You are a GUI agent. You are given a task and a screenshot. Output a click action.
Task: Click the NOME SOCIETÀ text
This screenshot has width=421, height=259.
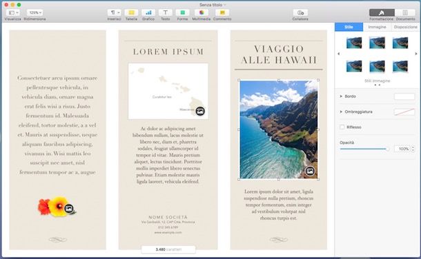pos(168,217)
